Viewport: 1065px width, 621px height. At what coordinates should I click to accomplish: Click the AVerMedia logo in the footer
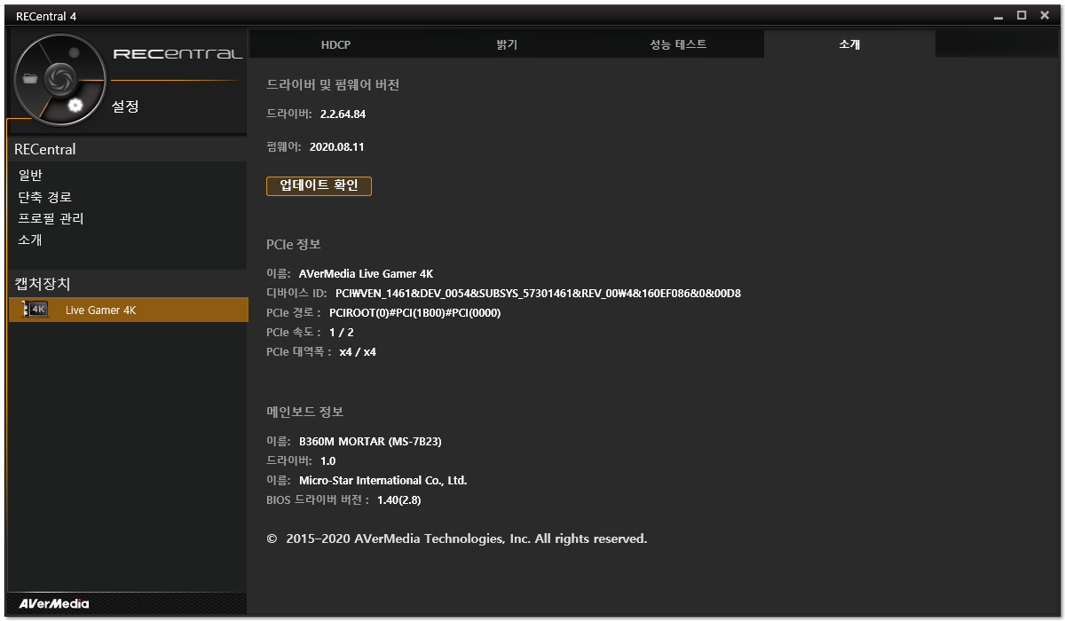(x=54, y=603)
